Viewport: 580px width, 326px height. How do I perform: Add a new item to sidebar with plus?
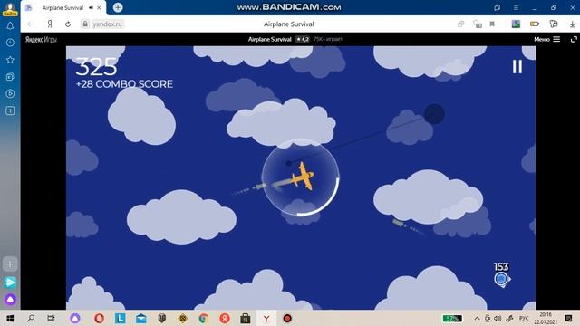10,264
